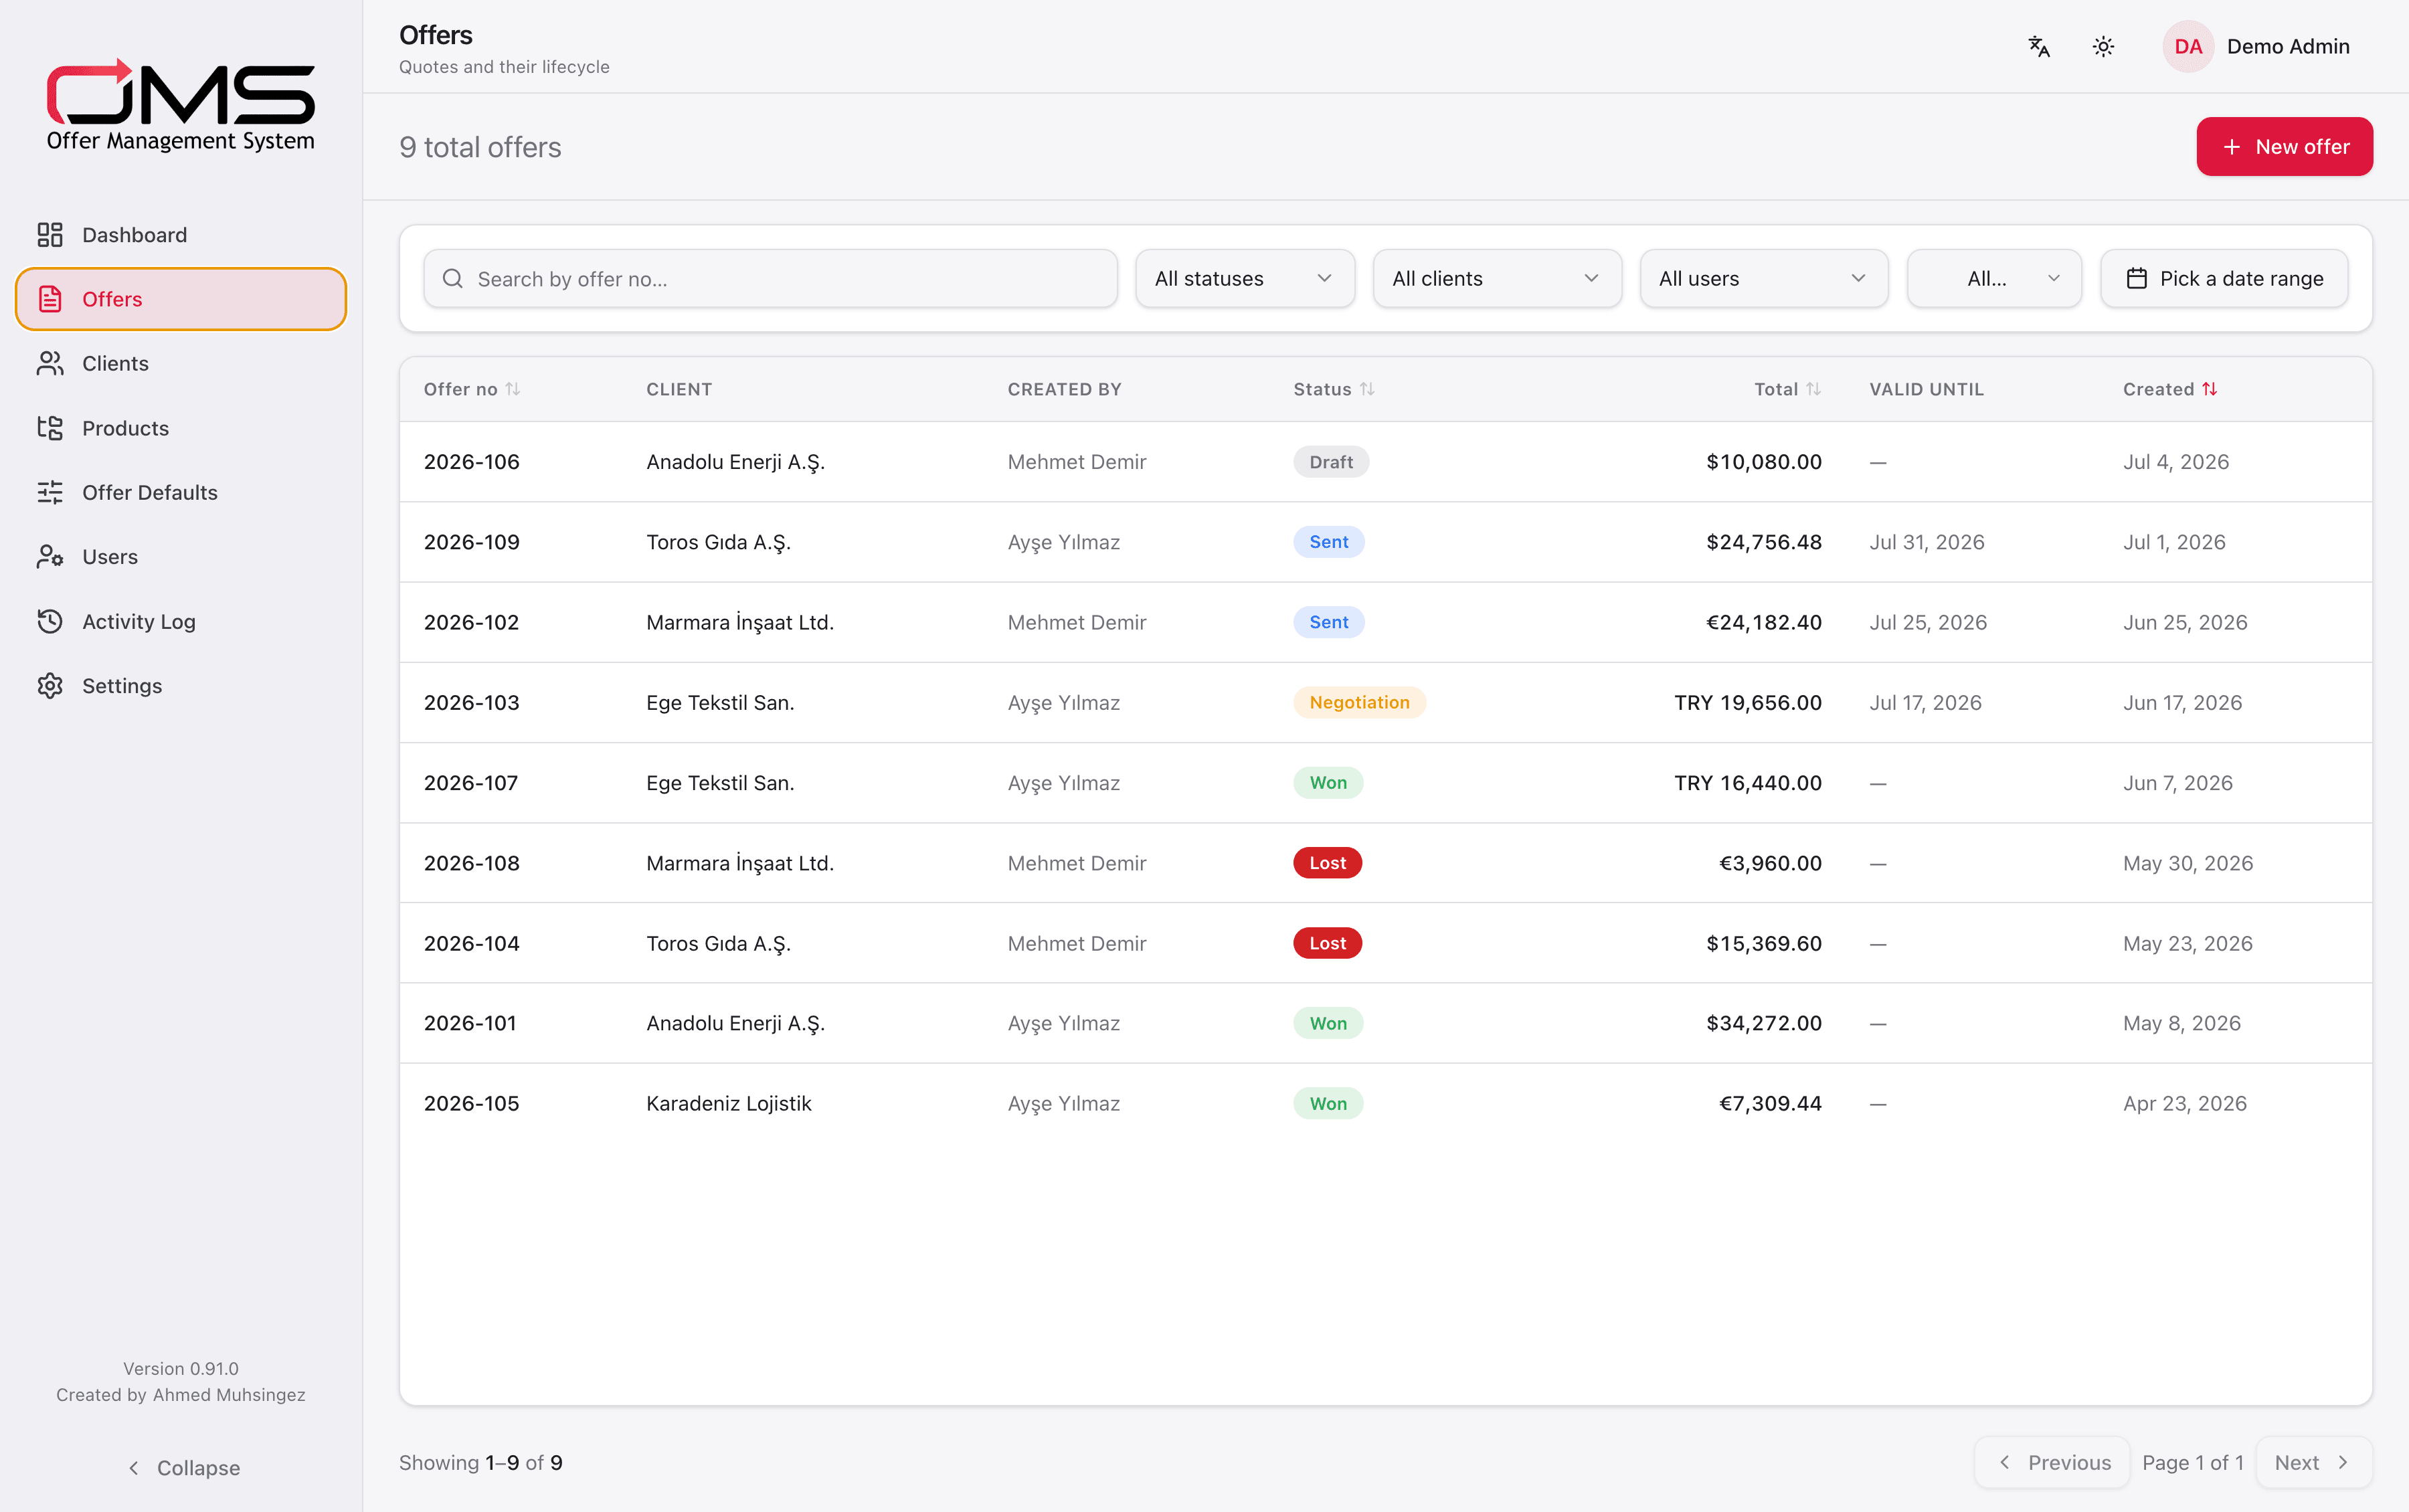Sort by Total arrows icon
2409x1512 pixels.
tap(1813, 389)
